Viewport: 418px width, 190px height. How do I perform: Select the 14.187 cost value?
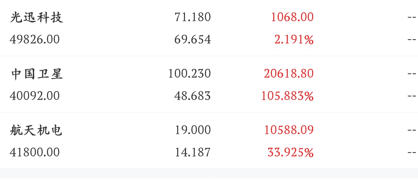(192, 152)
